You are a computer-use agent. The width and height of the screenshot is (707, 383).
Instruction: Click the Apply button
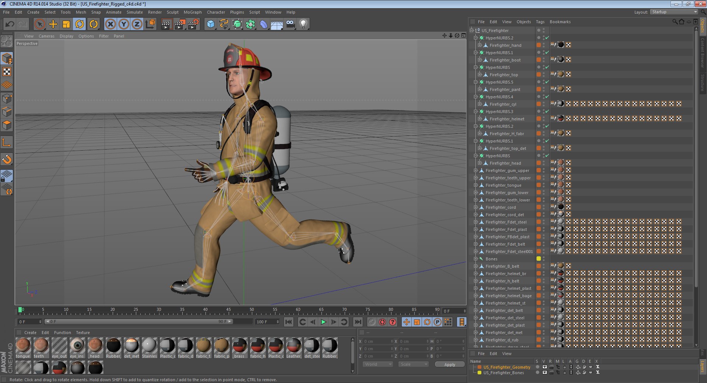[450, 365]
